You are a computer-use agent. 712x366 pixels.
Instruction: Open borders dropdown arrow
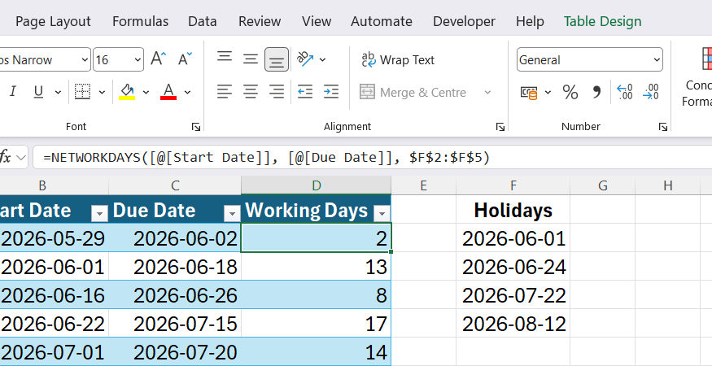click(103, 93)
